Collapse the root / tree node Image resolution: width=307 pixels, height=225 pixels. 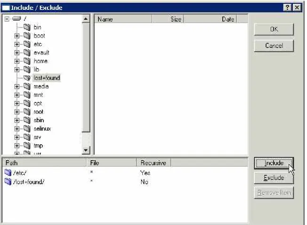[7, 19]
